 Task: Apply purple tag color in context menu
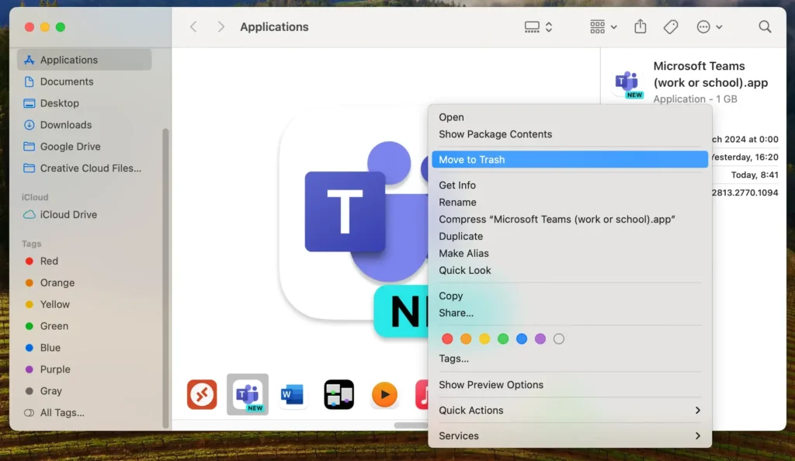[540, 339]
